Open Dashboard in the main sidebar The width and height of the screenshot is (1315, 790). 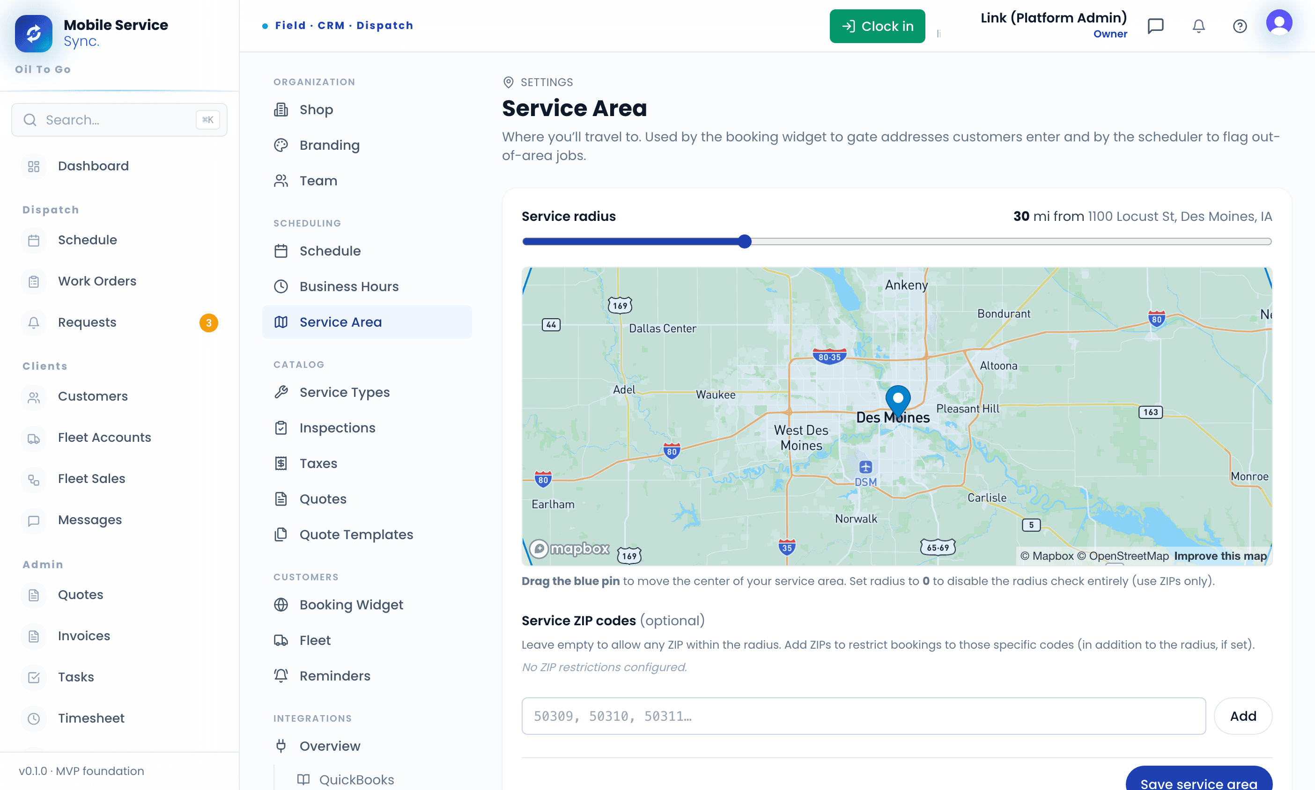tap(119, 166)
